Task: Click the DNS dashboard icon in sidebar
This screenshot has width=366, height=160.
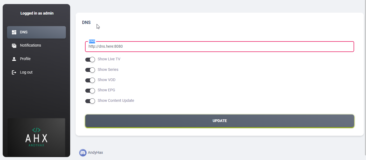Action: pos(14,32)
